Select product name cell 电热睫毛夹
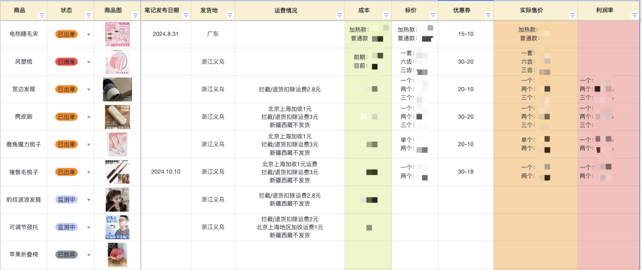 (x=24, y=34)
